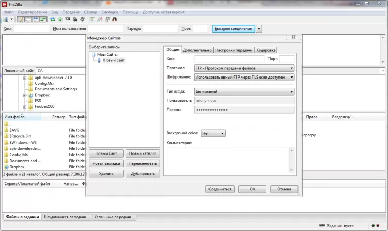The height and width of the screenshot is (231, 388).
Task: Click the Переименовать button
Action: (x=143, y=163)
